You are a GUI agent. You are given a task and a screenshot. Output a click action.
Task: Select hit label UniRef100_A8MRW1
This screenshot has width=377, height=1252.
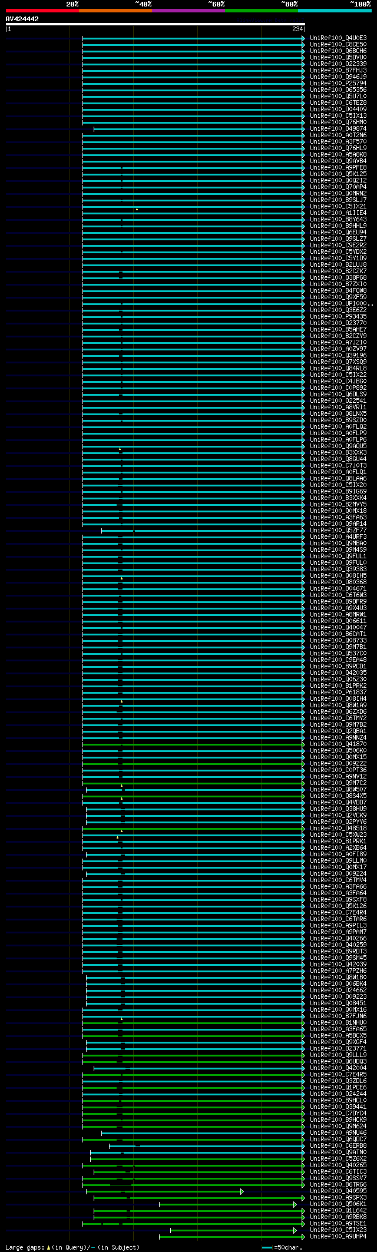pyautogui.click(x=338, y=614)
